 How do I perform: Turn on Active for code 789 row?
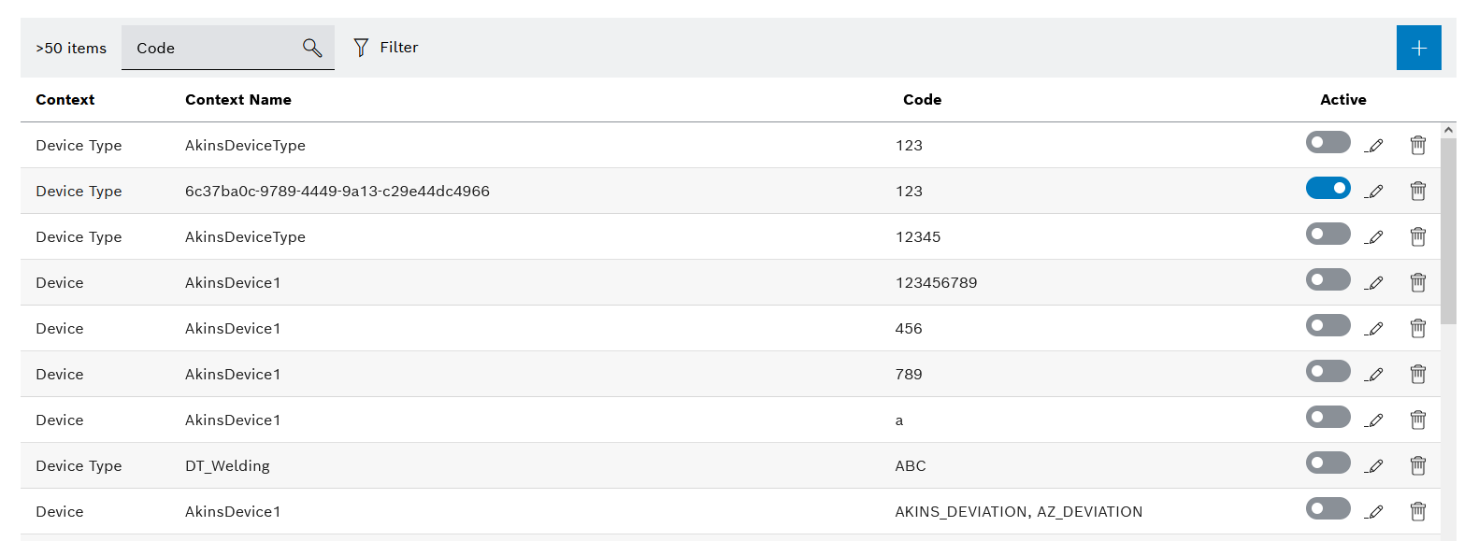pos(1328,371)
